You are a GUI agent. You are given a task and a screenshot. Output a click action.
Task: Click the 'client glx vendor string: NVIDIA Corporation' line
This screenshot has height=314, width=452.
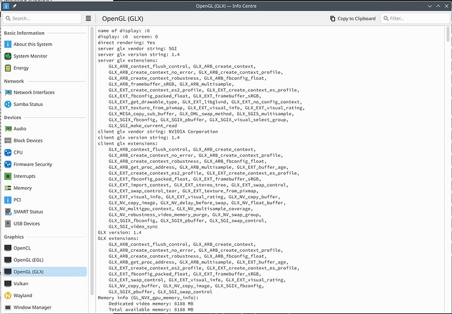point(158,131)
